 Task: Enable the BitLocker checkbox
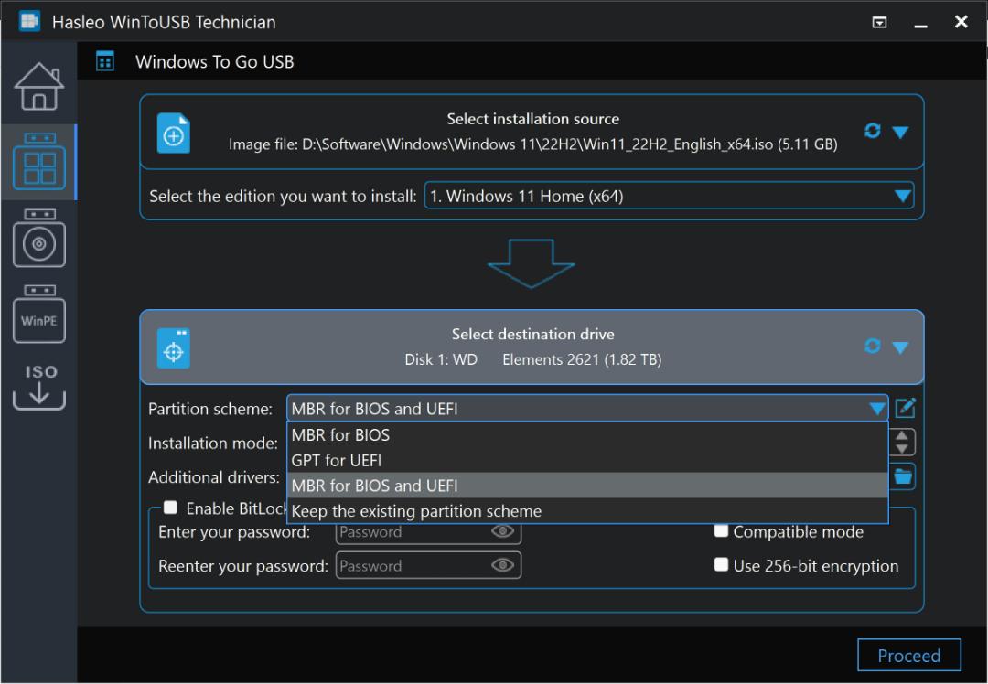[170, 508]
